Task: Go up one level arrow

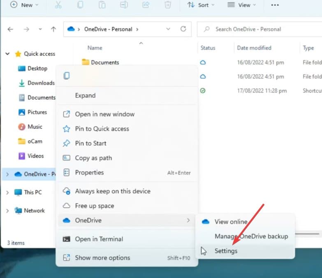Action: coord(53,29)
